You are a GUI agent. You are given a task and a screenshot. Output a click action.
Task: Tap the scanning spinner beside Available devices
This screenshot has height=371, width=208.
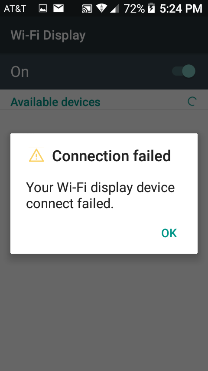tap(192, 102)
